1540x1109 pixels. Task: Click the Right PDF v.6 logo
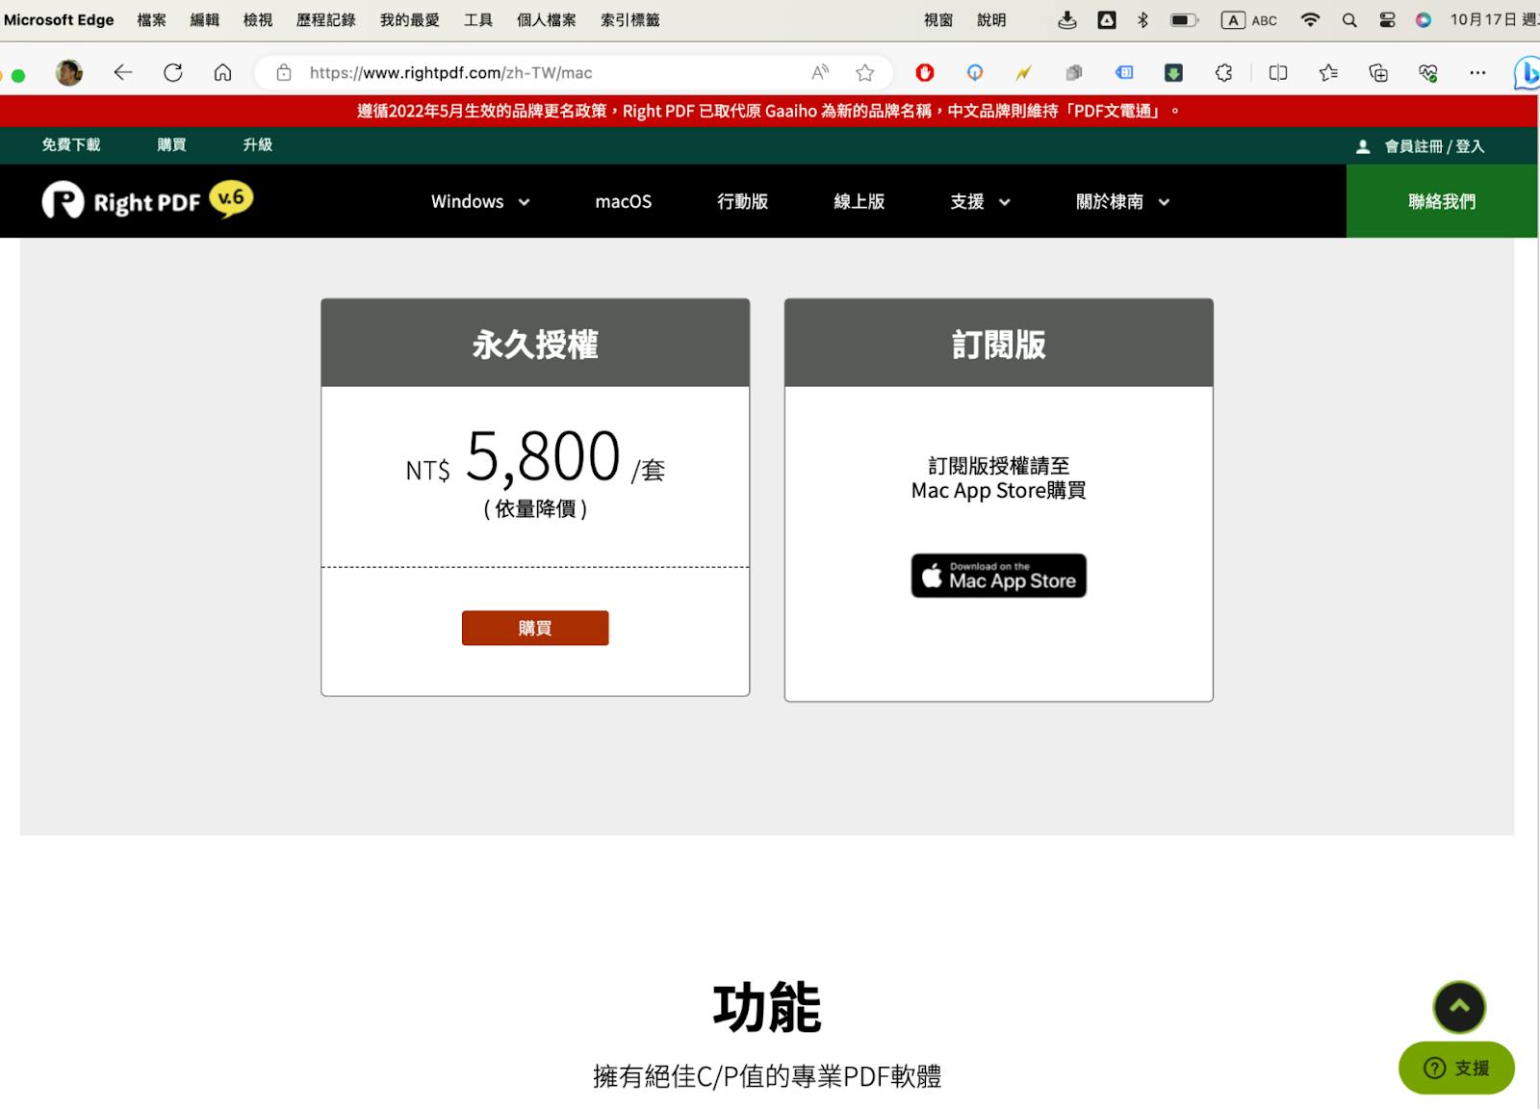147,200
